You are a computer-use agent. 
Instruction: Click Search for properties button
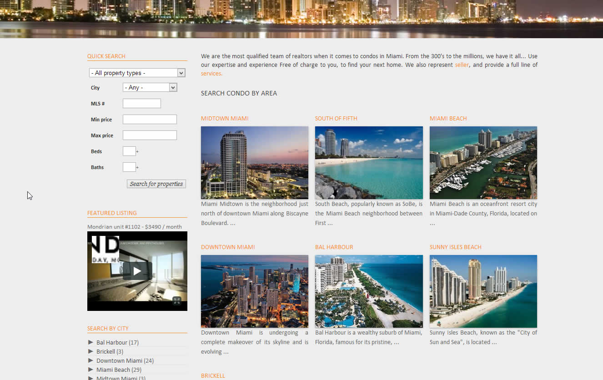pos(156,184)
